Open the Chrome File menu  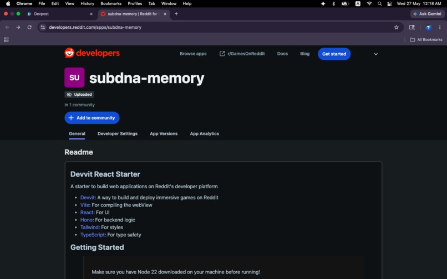click(x=42, y=4)
